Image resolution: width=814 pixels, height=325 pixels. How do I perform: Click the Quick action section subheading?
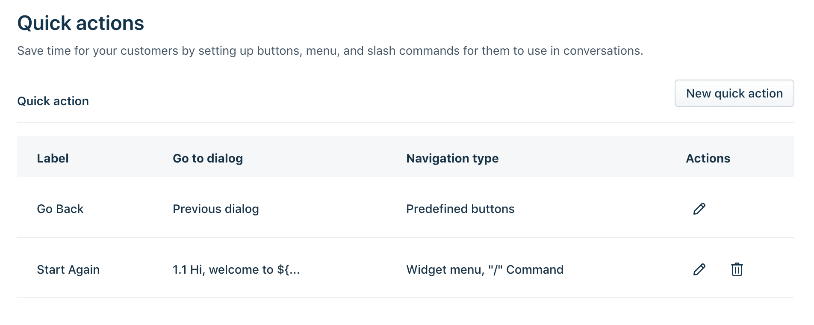click(x=53, y=101)
